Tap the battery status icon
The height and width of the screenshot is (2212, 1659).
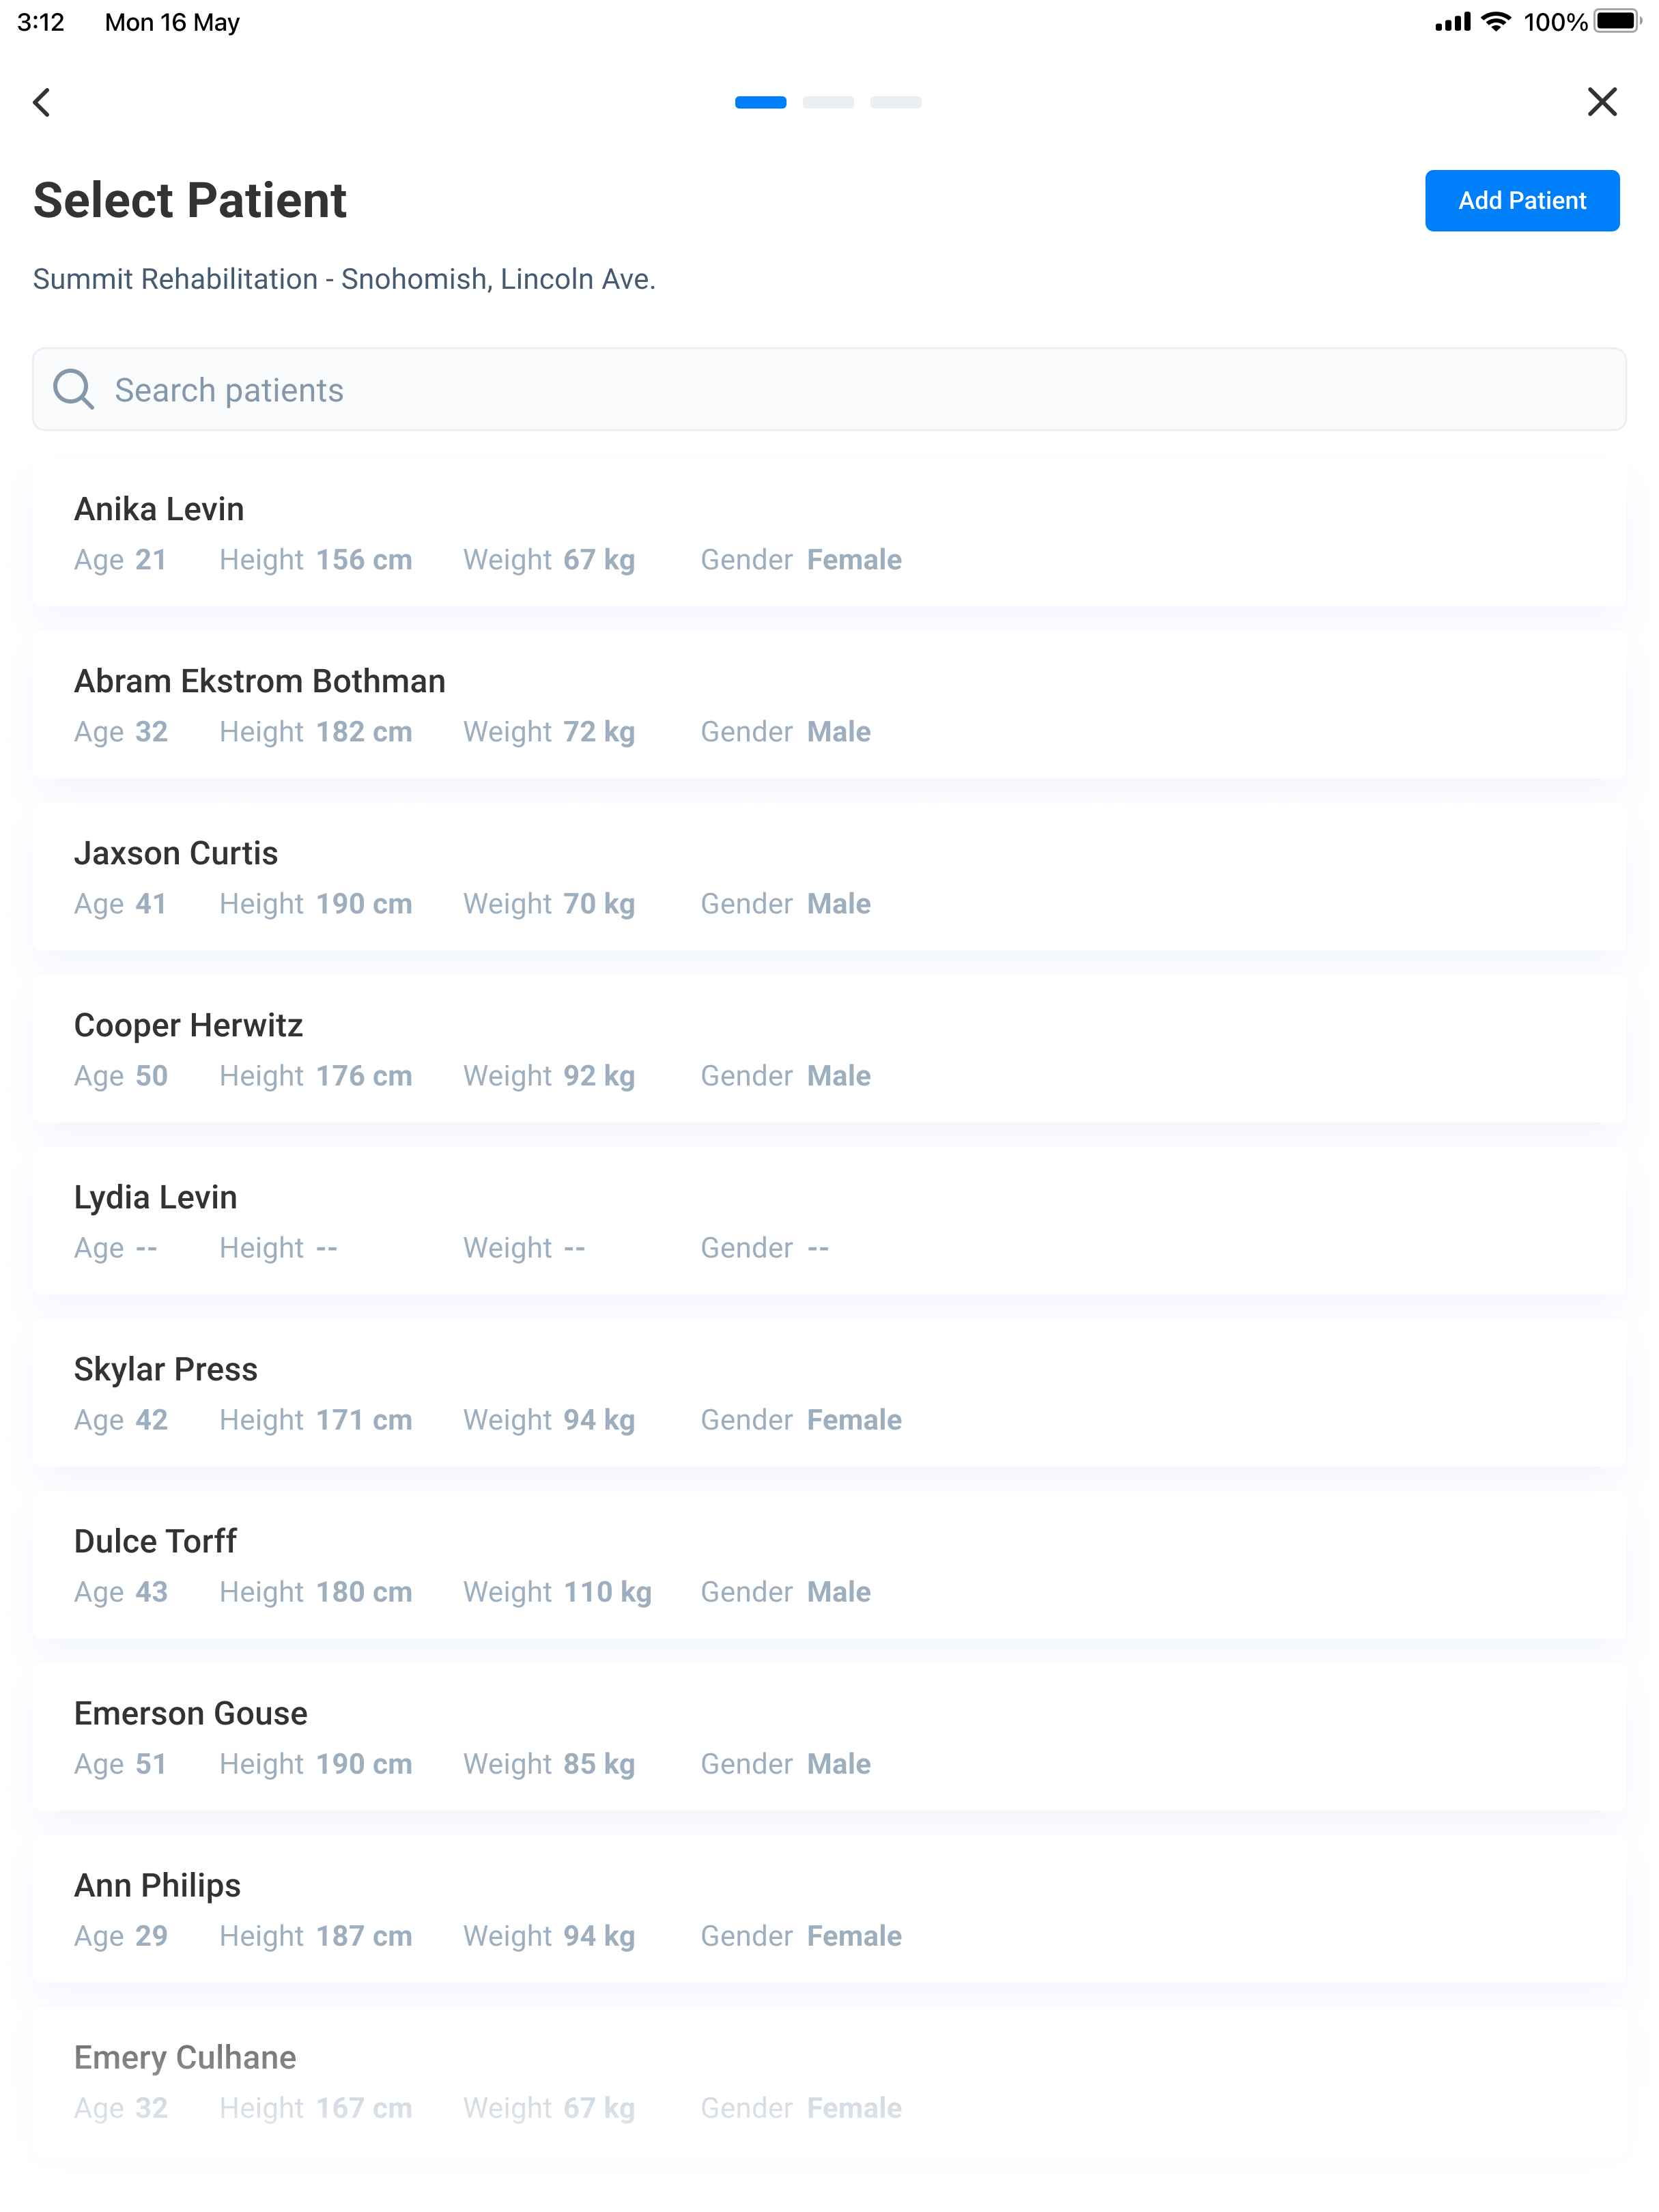coord(1616,22)
